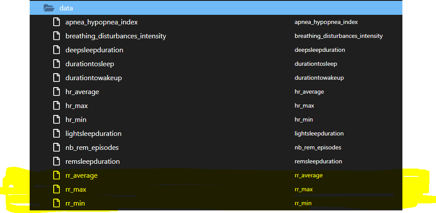The width and height of the screenshot is (436, 213).
Task: Click deepsleepduration value in right column
Action: (x=320, y=50)
